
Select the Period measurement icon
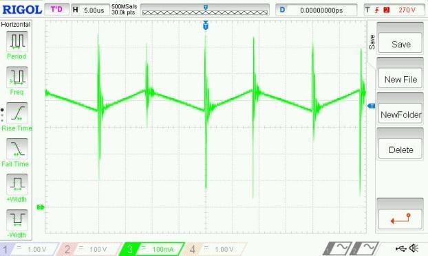coord(17,41)
